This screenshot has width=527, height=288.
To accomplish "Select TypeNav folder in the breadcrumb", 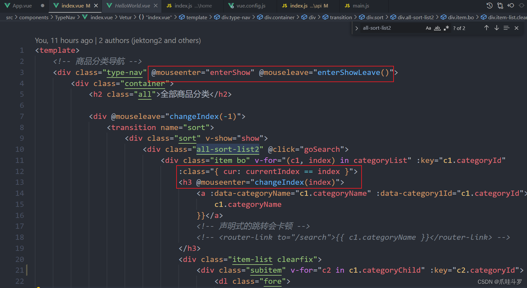I will coord(65,17).
